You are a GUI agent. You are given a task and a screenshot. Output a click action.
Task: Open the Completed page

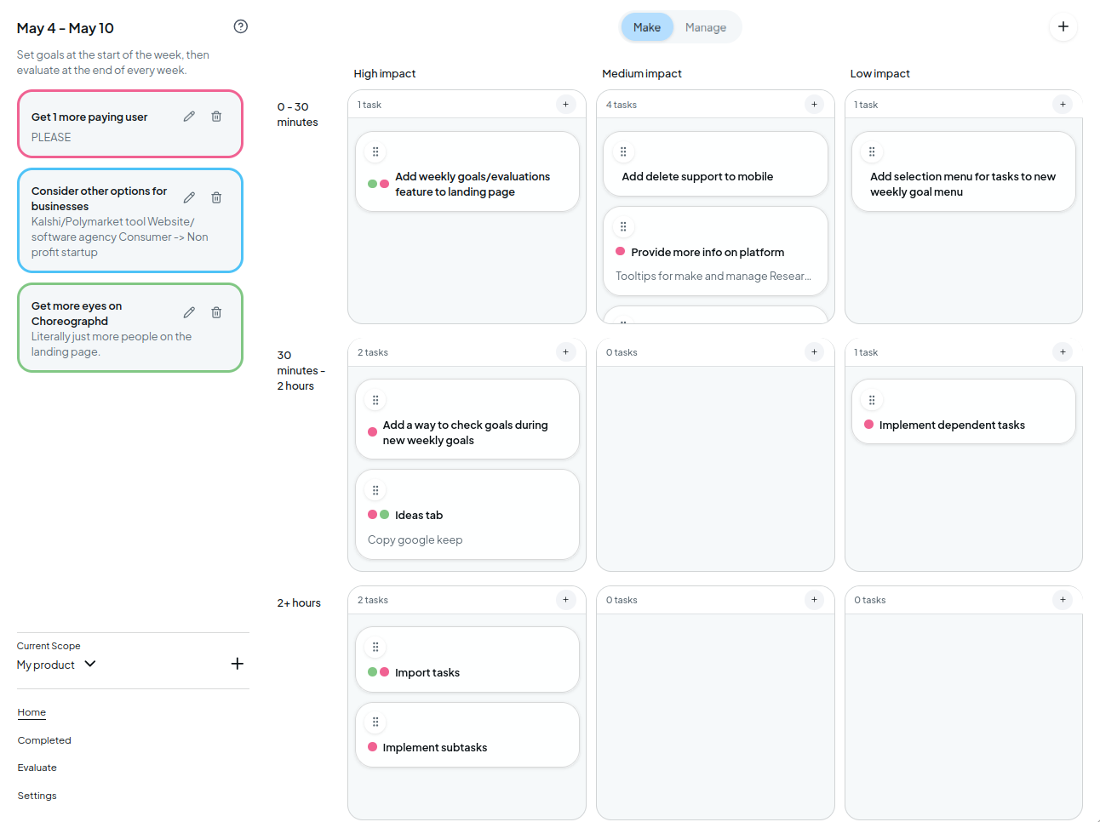44,740
